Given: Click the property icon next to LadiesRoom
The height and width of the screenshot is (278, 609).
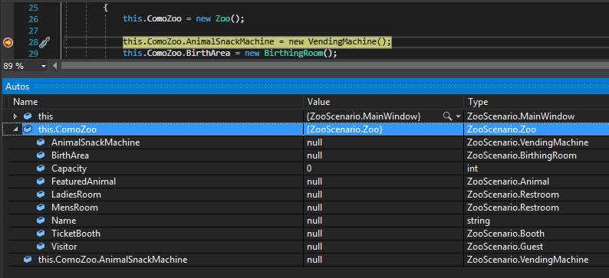Looking at the screenshot, I should tap(41, 195).
